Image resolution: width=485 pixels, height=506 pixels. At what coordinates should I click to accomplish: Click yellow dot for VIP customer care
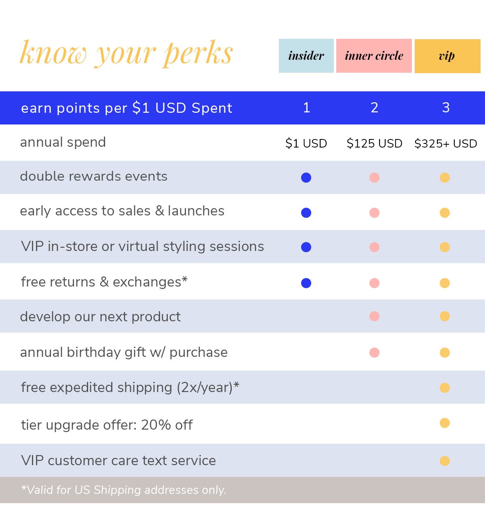445,461
